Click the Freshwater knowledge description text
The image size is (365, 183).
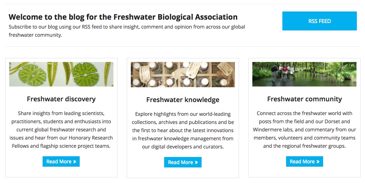[x=183, y=130]
